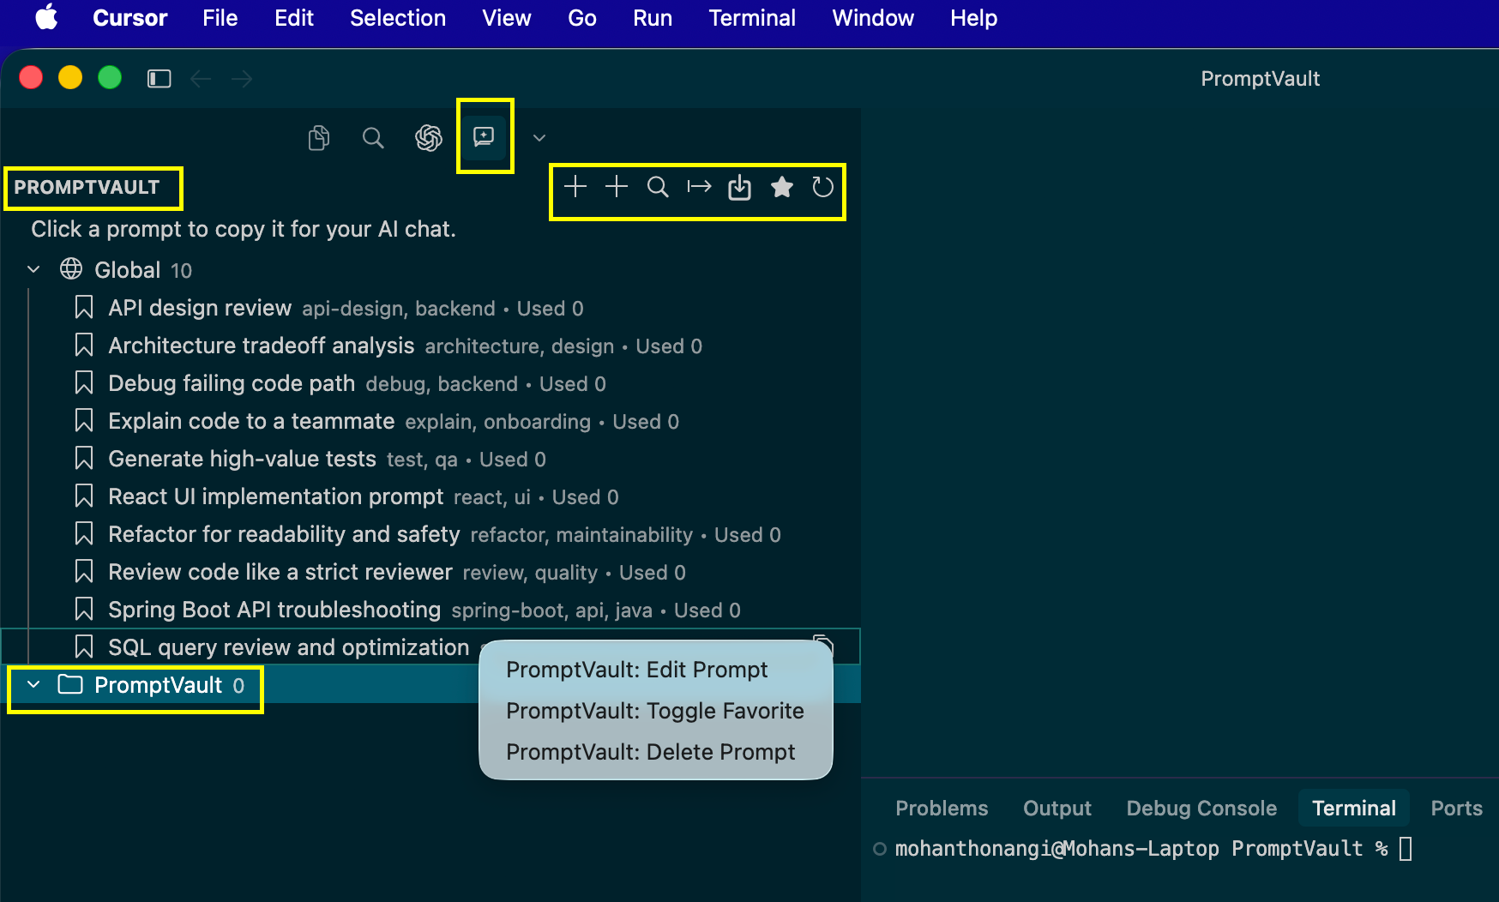1499x902 pixels.
Task: Select the PromptVault chat-sparkle activity icon
Action: tap(484, 136)
